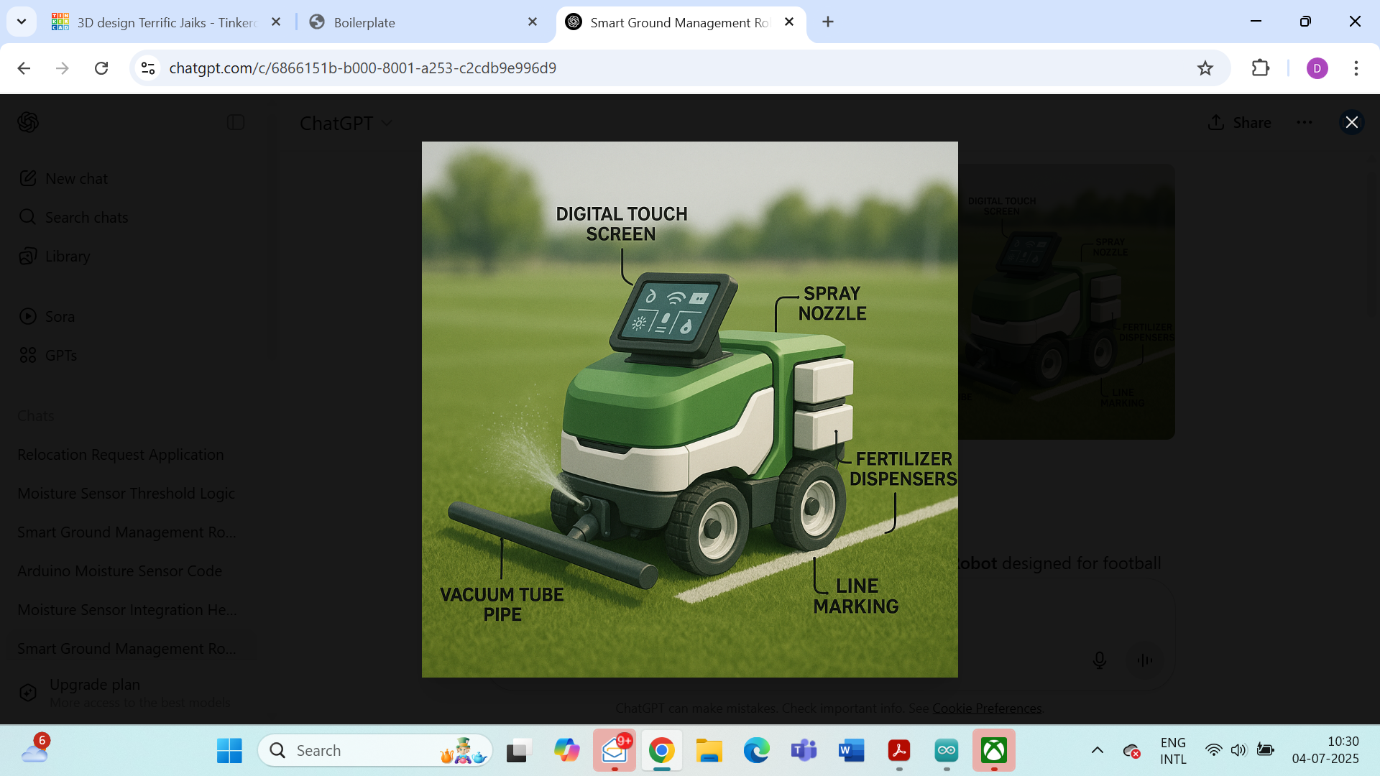Open the three-dots conversation options menu
1380x776 pixels.
1305,123
